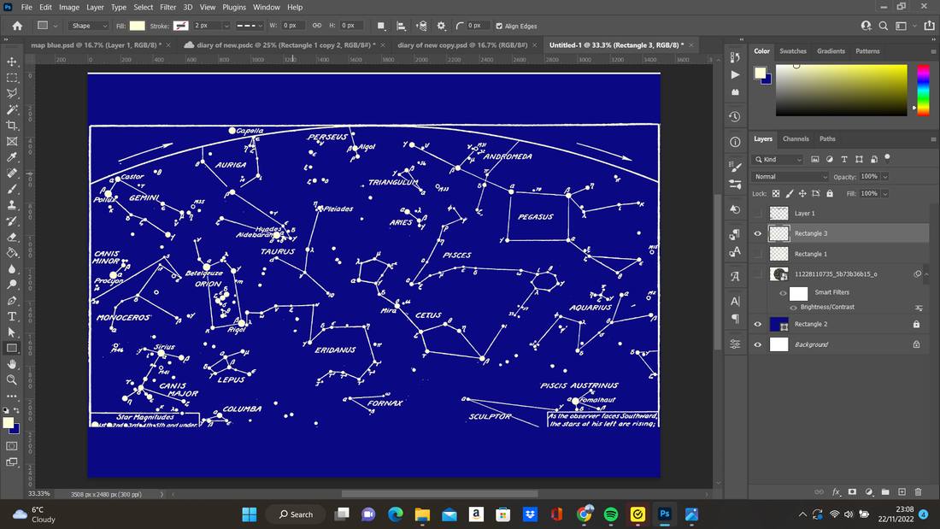This screenshot has height=529, width=940.
Task: Select the Magic Wand tool
Action: coord(12,109)
